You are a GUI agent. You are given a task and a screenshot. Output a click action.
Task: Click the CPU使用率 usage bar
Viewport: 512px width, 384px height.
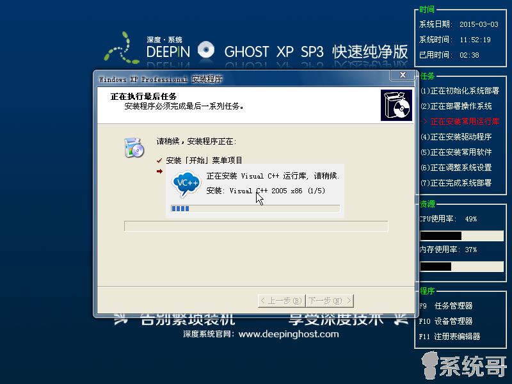pos(461,236)
